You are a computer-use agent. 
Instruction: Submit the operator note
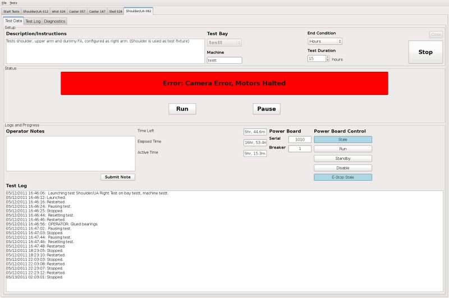coord(118,177)
